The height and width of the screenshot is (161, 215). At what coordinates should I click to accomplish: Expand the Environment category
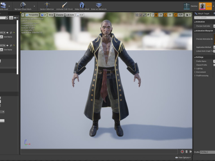[x=195, y=72]
